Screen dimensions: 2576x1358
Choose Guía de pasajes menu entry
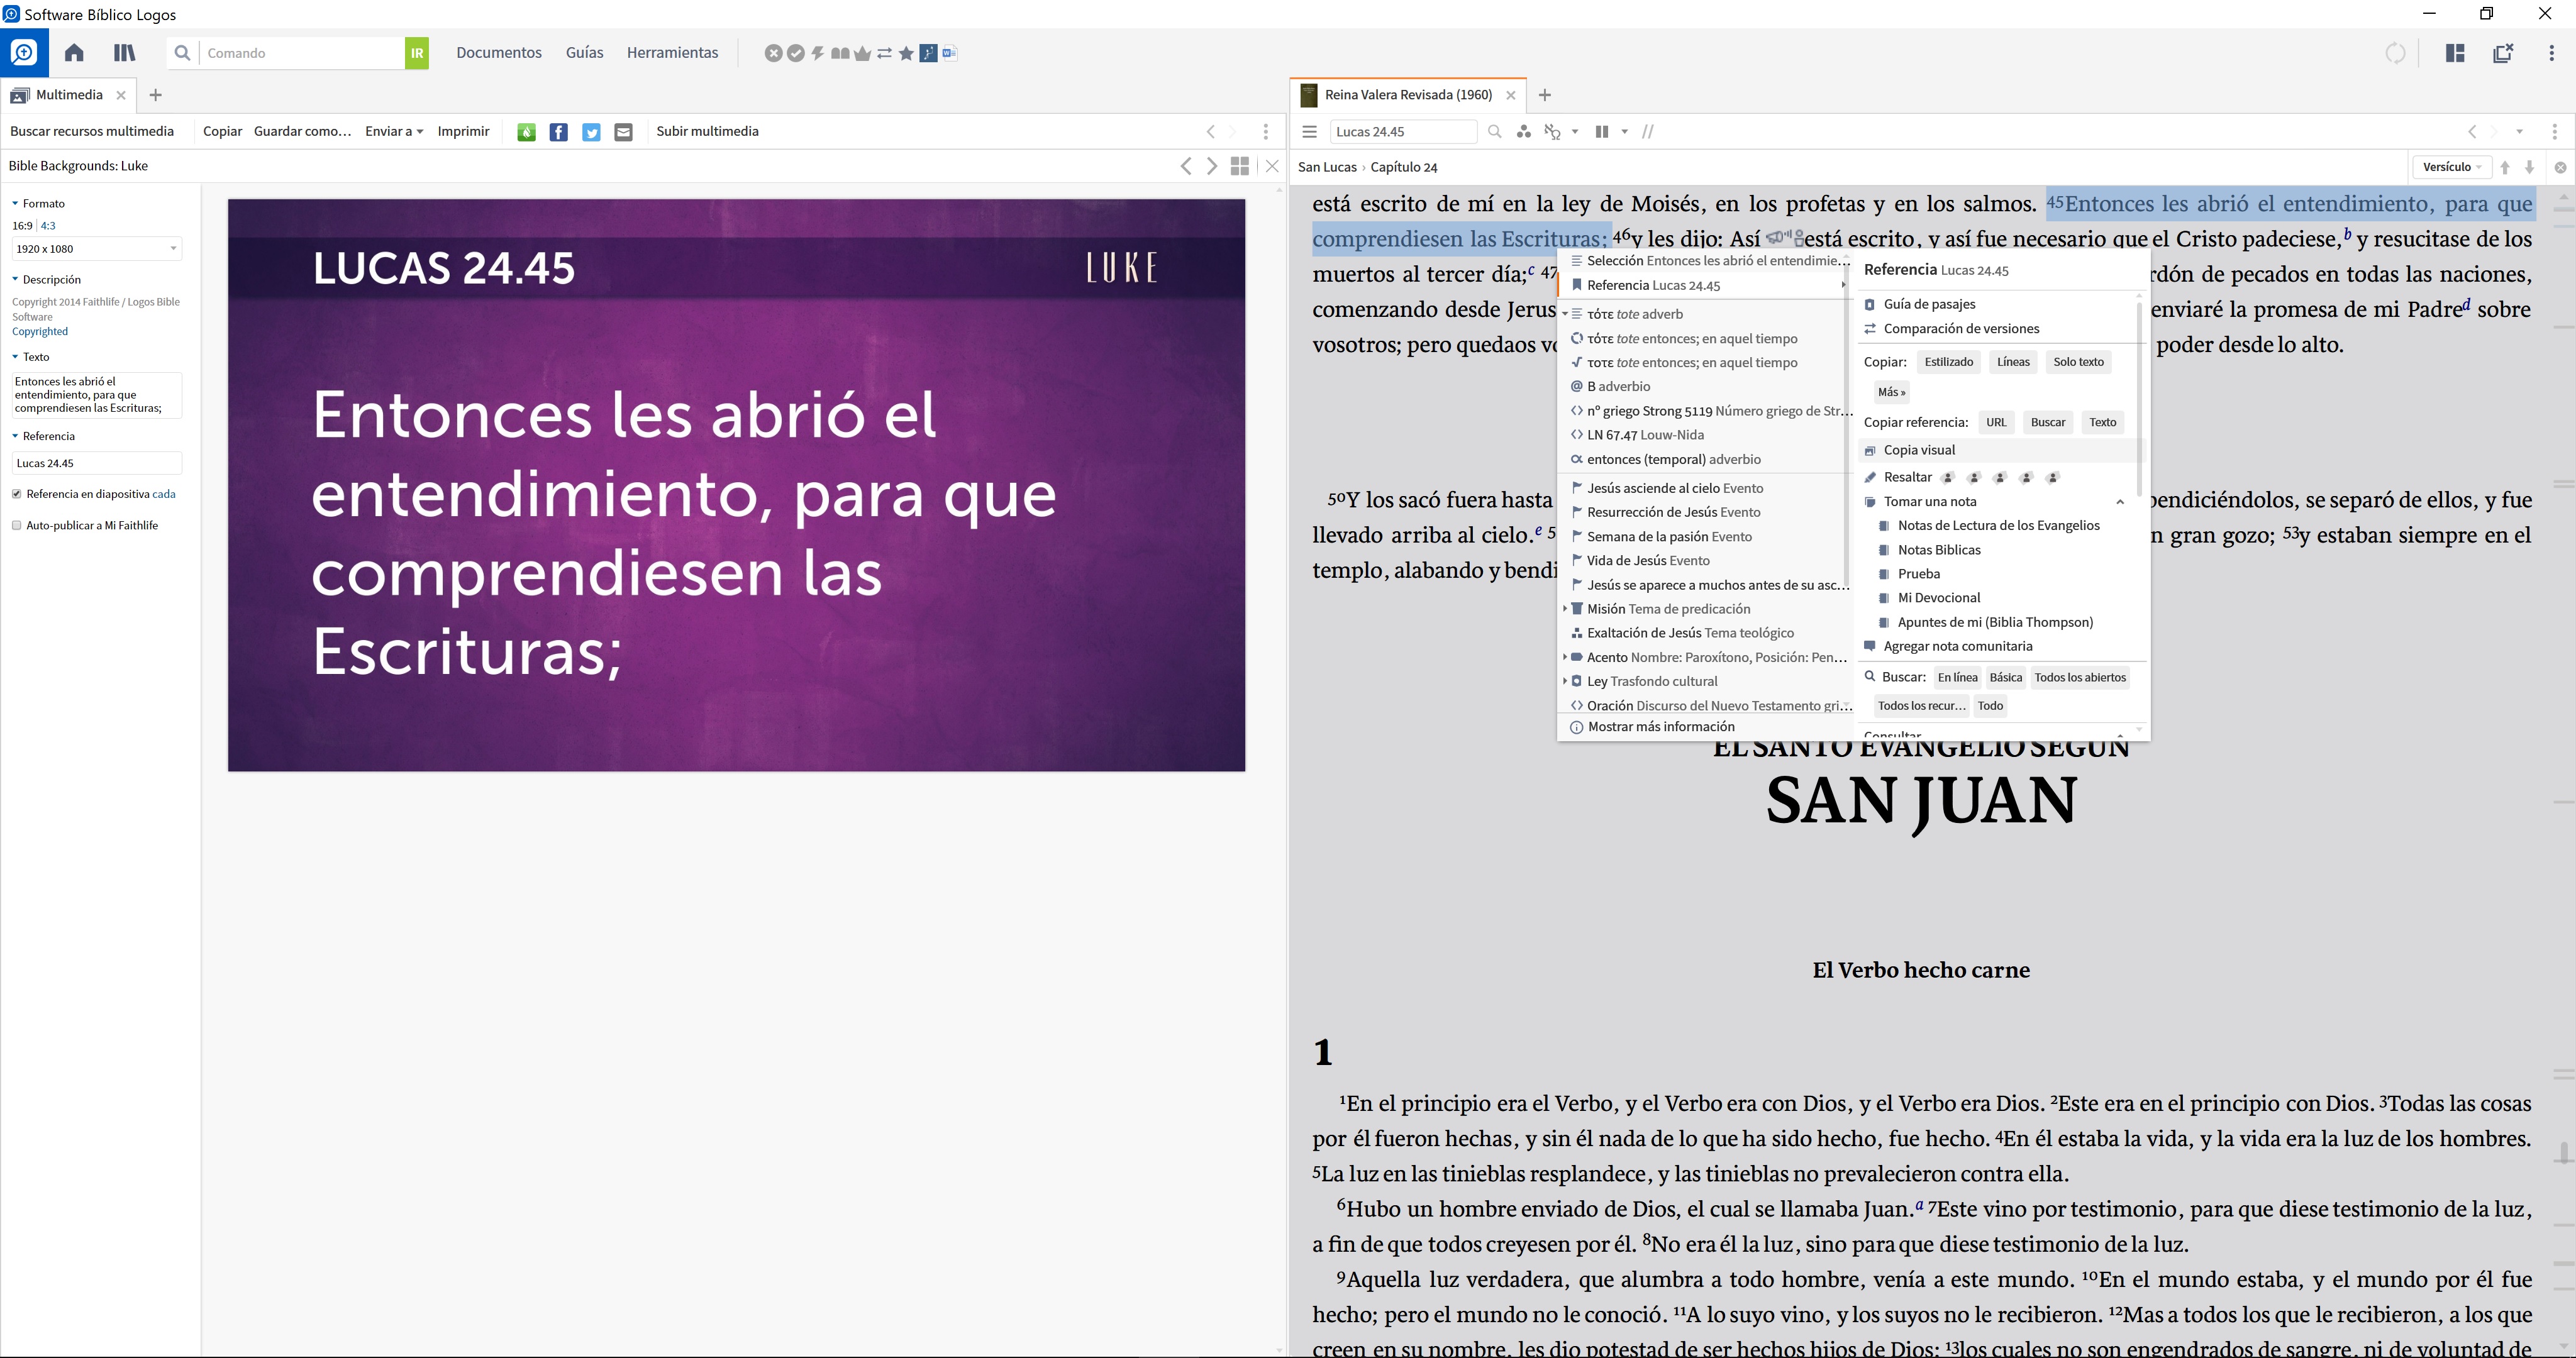click(1929, 304)
